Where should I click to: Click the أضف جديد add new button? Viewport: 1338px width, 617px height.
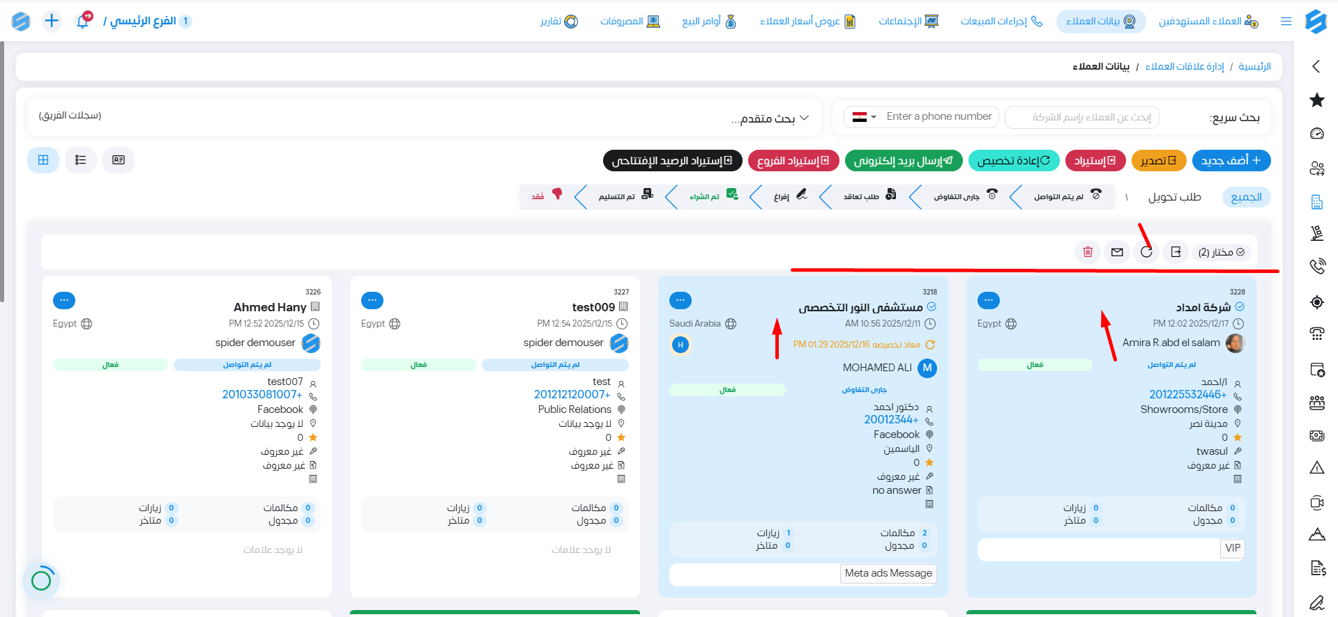1231,161
